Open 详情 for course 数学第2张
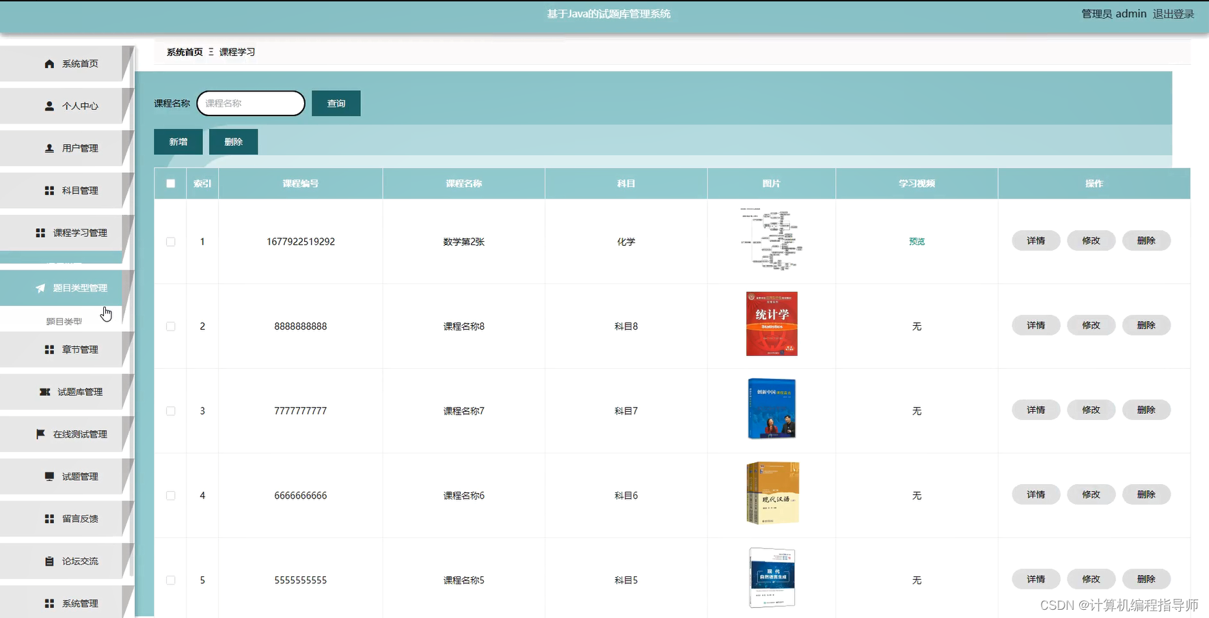 (x=1036, y=240)
